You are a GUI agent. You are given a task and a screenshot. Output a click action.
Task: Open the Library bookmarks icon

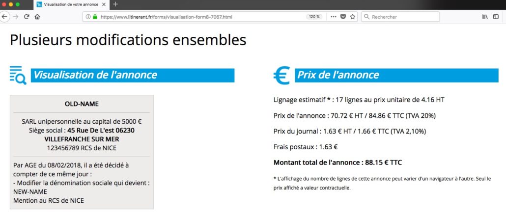click(485, 17)
